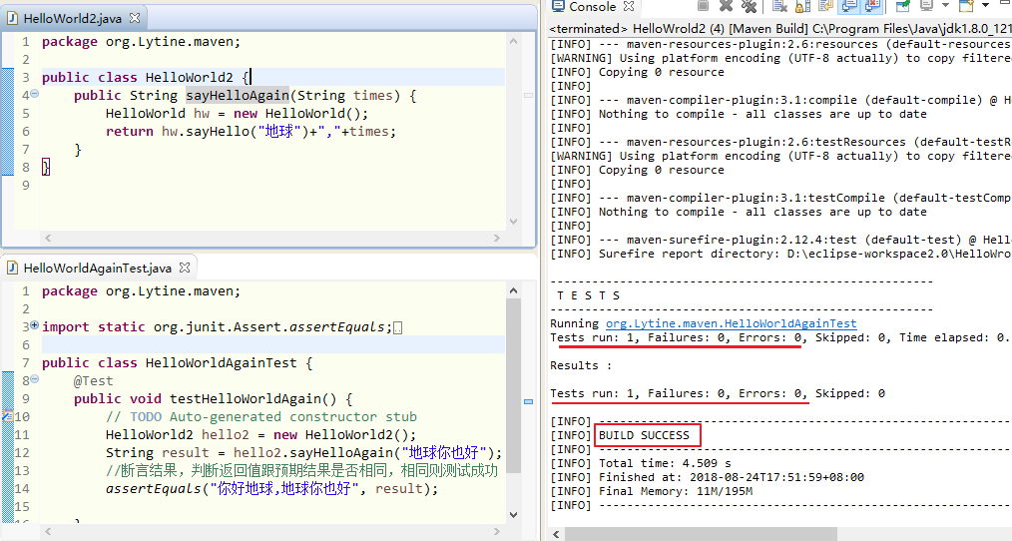Viewport: 1012px width, 541px height.
Task: Toggle Scroll Lock in the Console toolbar
Action: click(802, 6)
